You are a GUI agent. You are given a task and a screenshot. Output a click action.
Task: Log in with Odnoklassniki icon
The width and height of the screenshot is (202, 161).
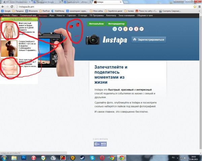125,29
